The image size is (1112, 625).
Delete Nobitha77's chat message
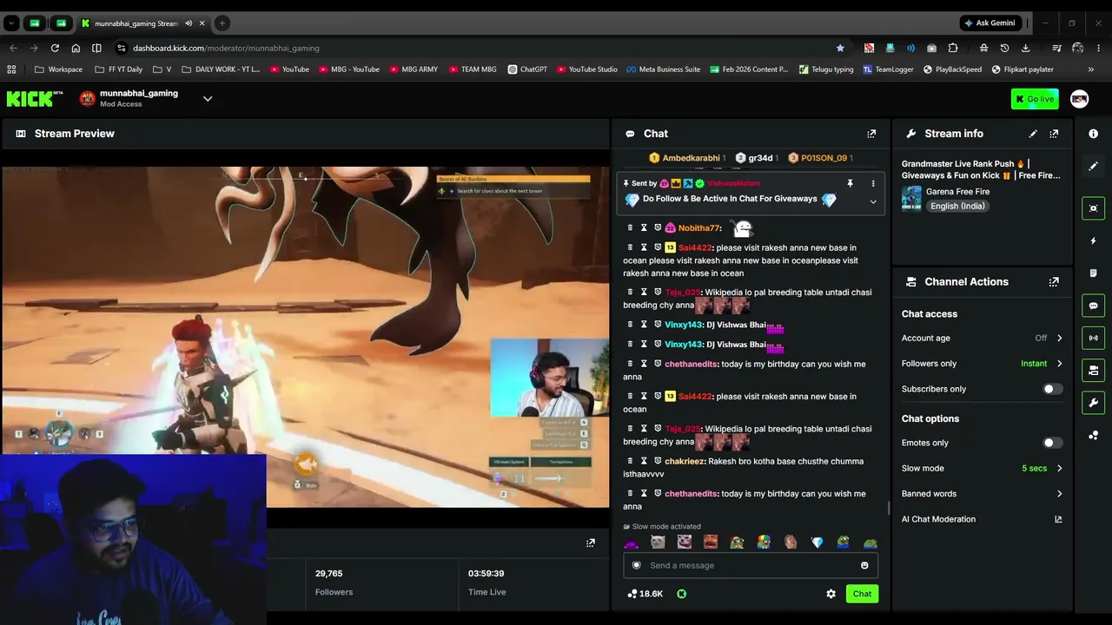coord(630,228)
